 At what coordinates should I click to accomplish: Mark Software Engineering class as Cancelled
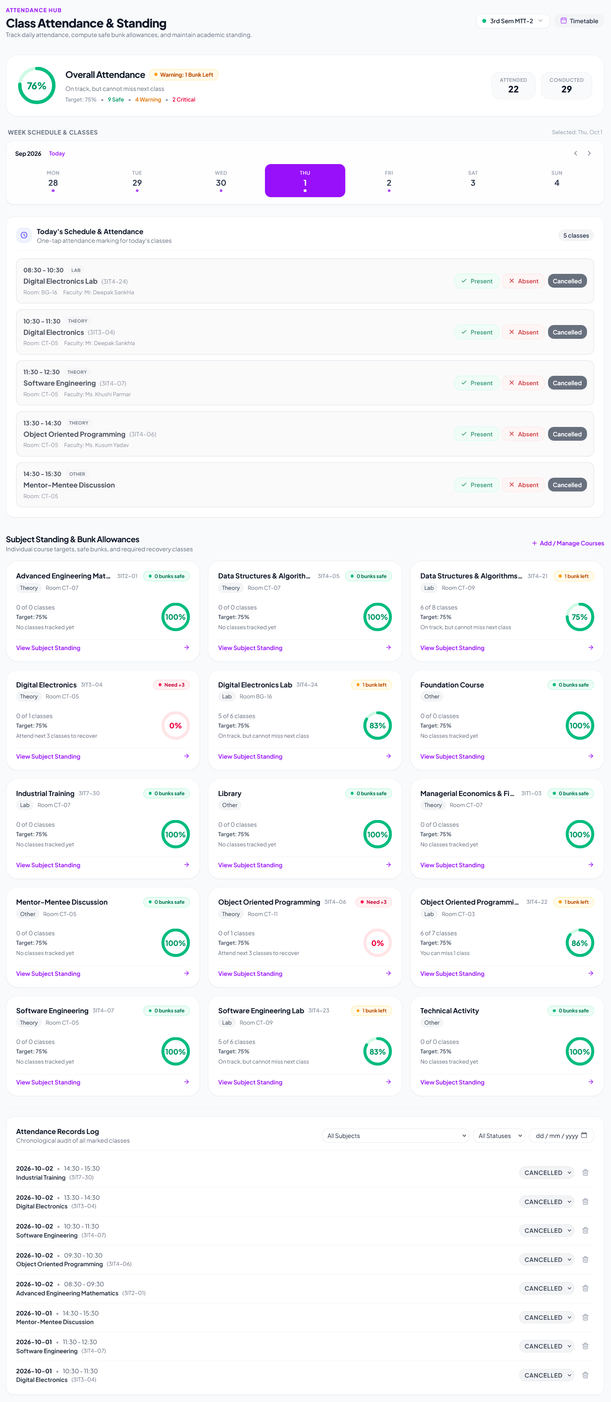[x=567, y=383]
